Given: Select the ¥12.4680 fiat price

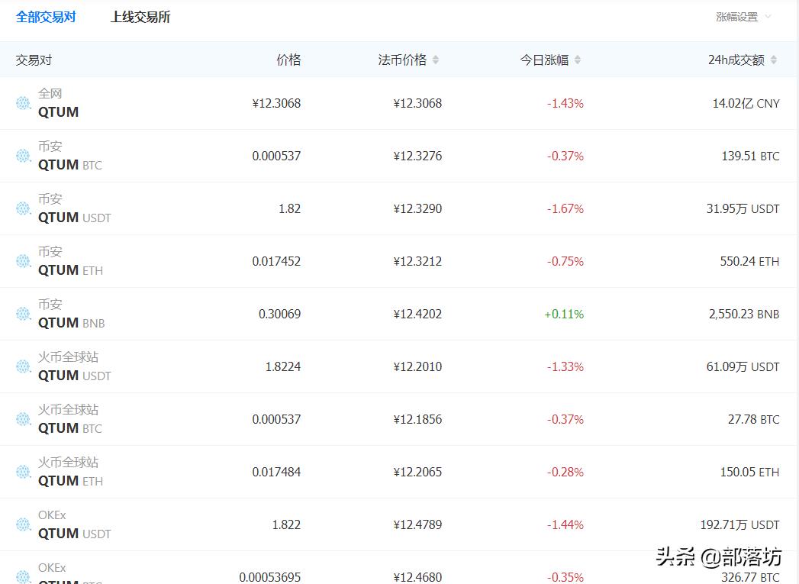Looking at the screenshot, I should coord(418,577).
